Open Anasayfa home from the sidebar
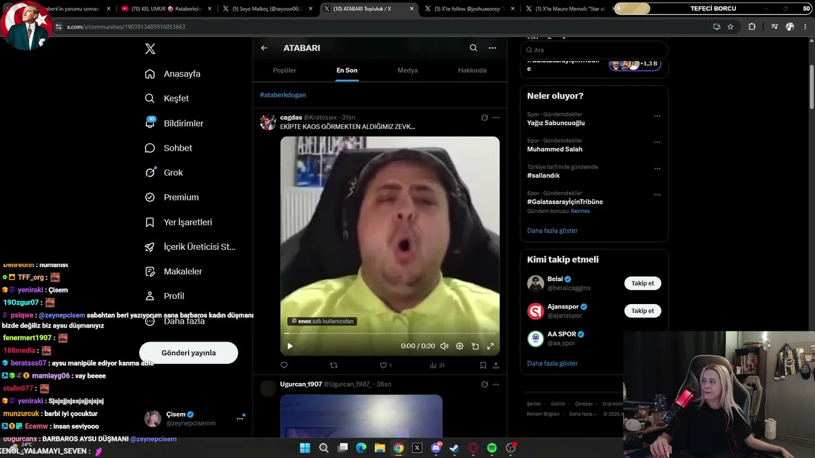815x458 pixels. click(x=173, y=74)
